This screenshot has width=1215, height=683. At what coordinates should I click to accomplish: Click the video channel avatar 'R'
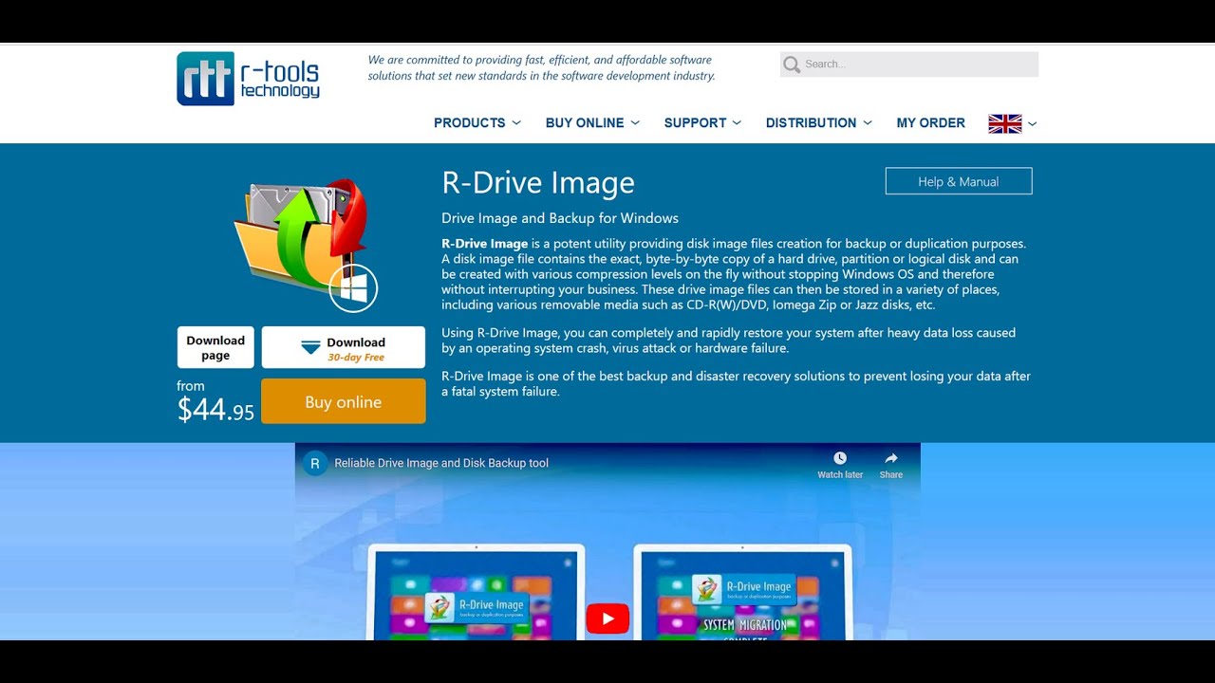[x=315, y=463]
